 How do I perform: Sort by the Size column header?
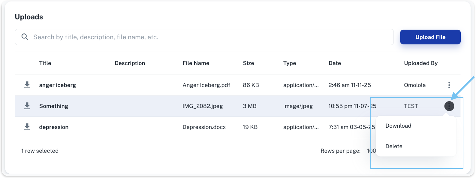(248, 63)
